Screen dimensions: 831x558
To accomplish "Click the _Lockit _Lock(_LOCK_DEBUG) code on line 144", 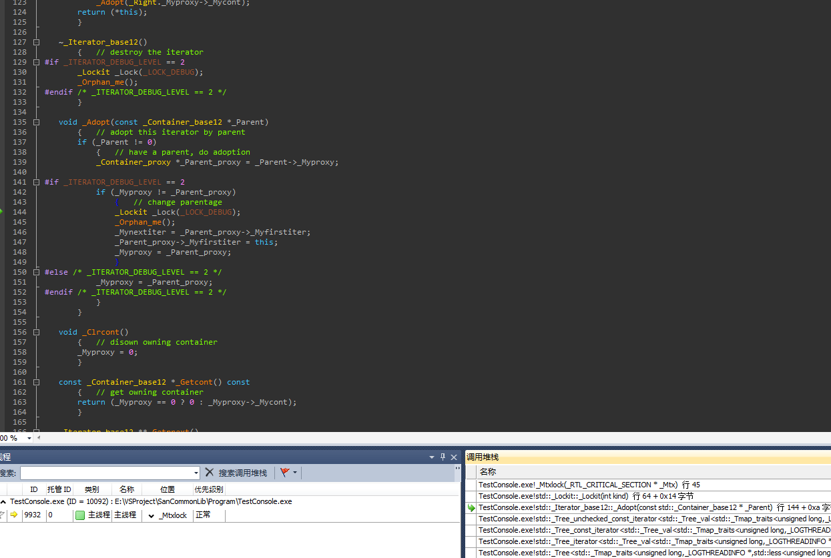I will tap(177, 212).
